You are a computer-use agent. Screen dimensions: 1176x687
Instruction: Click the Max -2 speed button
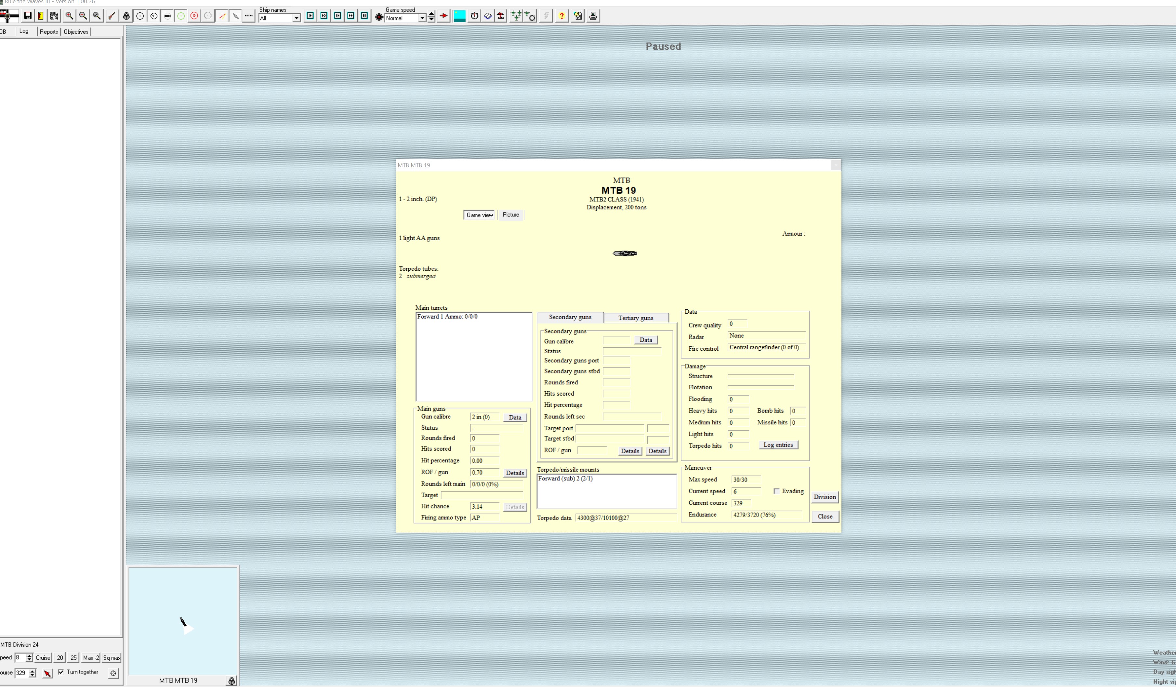point(90,658)
